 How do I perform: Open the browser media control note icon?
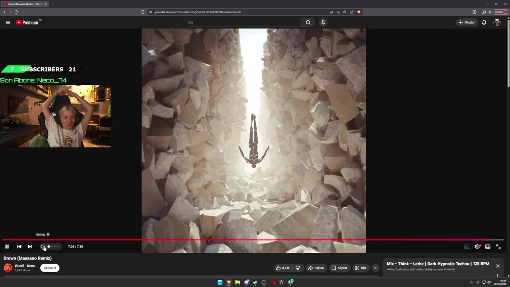click(484, 12)
